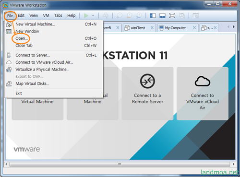240x177 pixels.
Task: Click the Virtual Machine tile below menu
Action: [37, 108]
